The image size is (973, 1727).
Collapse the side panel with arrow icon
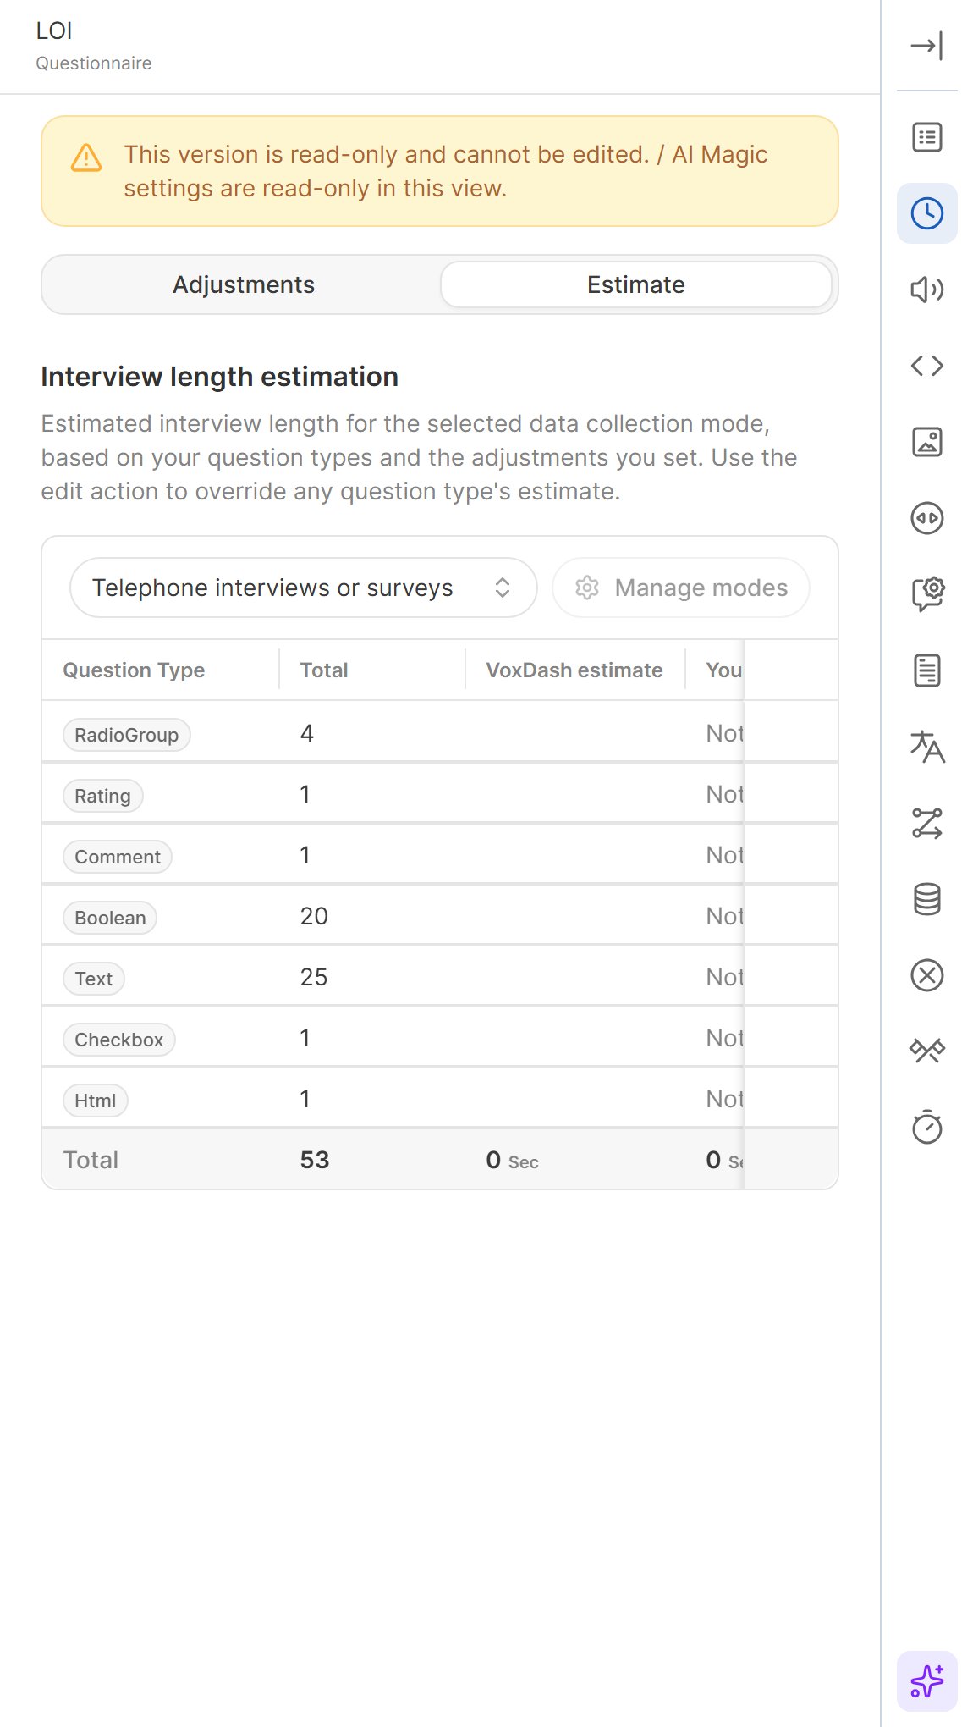tap(926, 46)
